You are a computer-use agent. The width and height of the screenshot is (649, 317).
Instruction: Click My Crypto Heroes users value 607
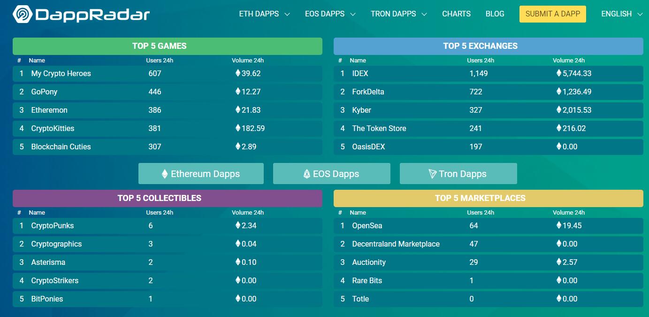click(x=155, y=74)
